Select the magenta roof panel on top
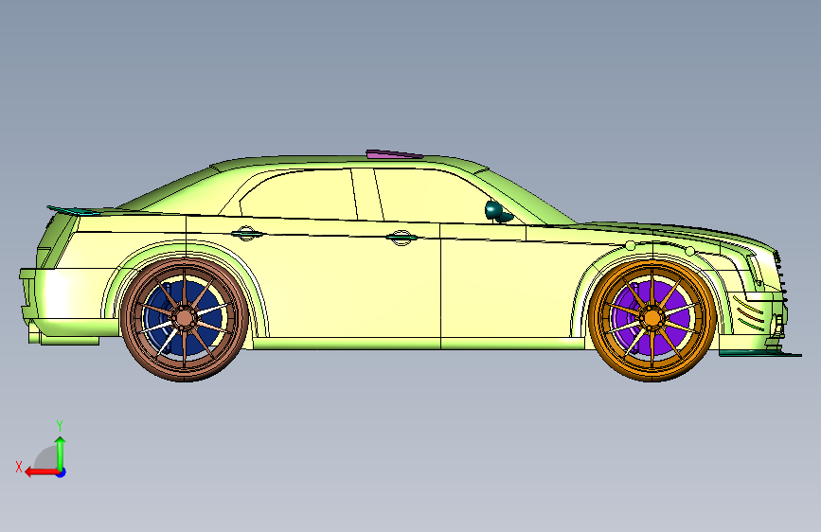 coord(394,154)
